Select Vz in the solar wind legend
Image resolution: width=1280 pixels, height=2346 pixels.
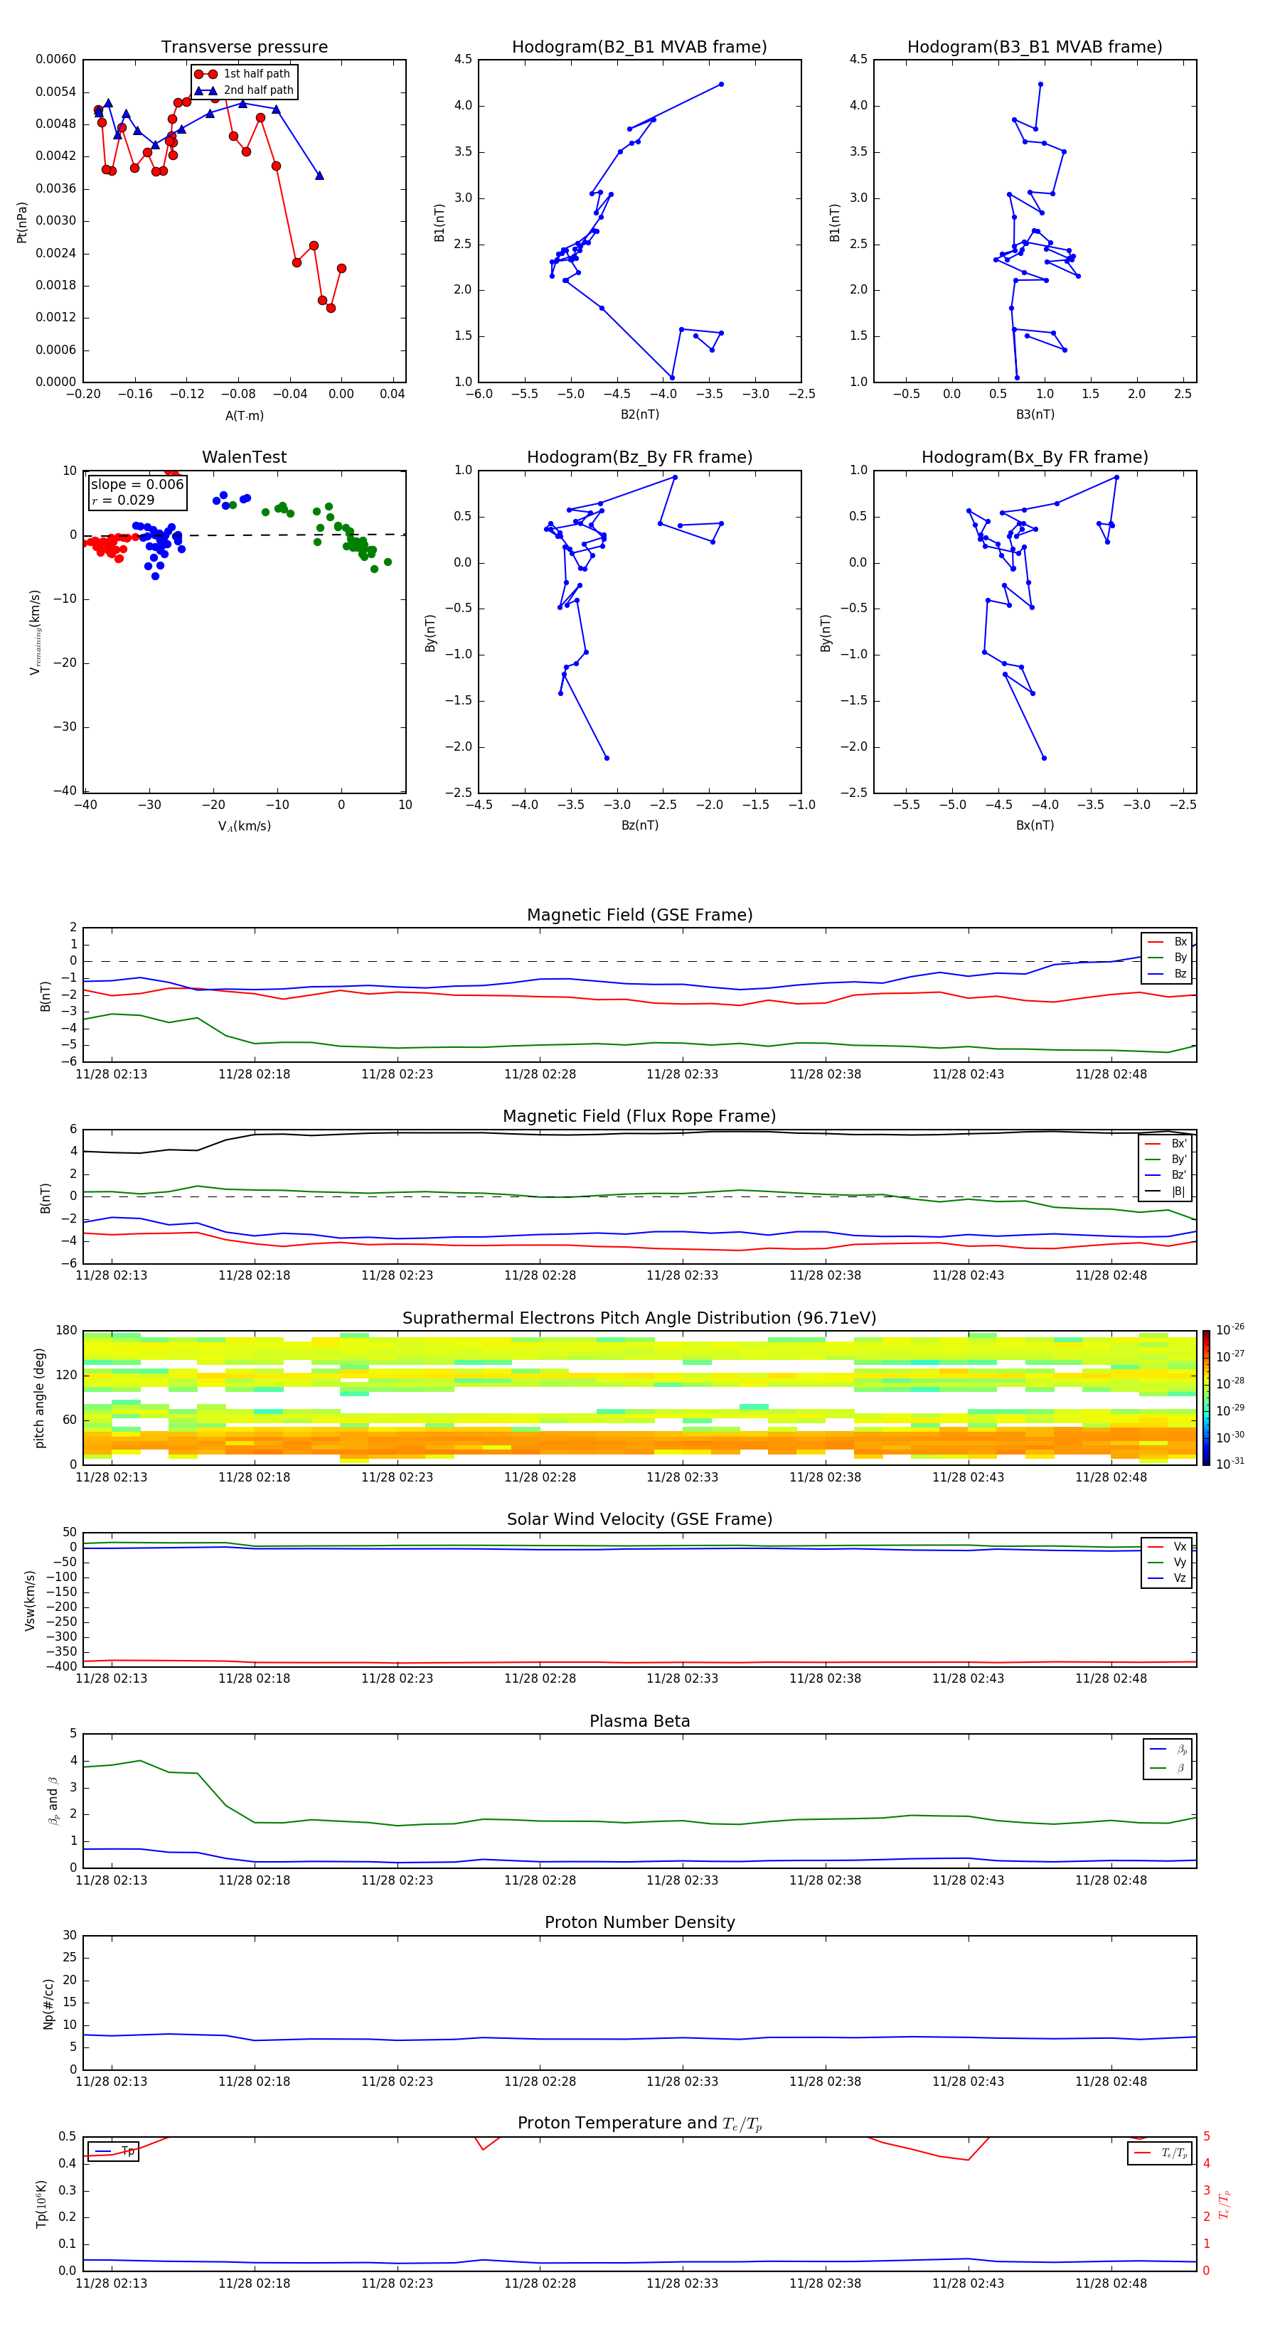pos(1167,1578)
